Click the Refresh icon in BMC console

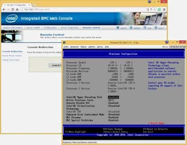pos(131,28)
